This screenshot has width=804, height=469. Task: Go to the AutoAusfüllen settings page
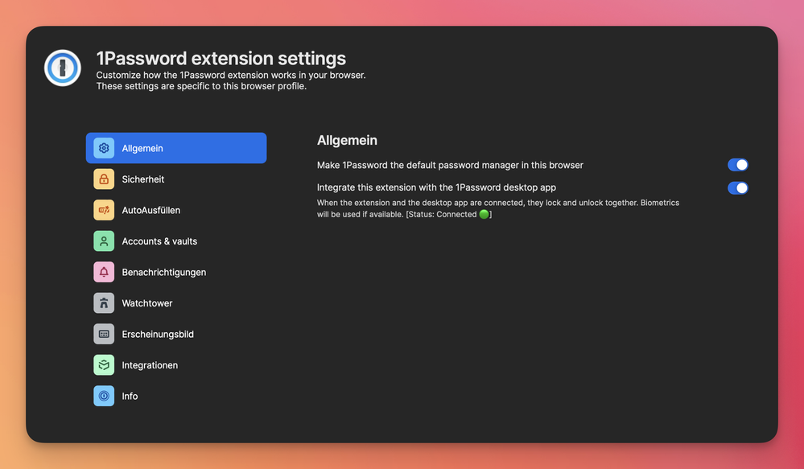pos(150,210)
